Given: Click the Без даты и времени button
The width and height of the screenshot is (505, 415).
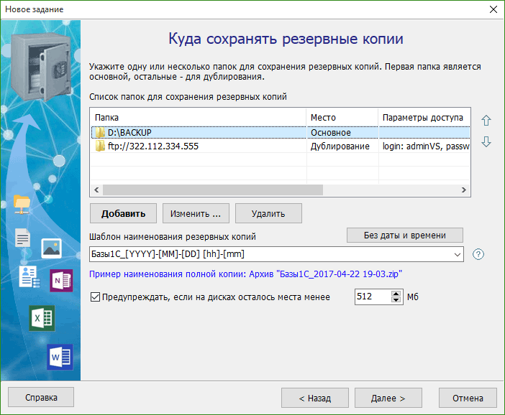Looking at the screenshot, I should [x=405, y=235].
